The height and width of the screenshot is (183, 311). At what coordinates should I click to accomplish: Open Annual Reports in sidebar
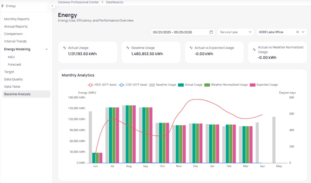16,26
